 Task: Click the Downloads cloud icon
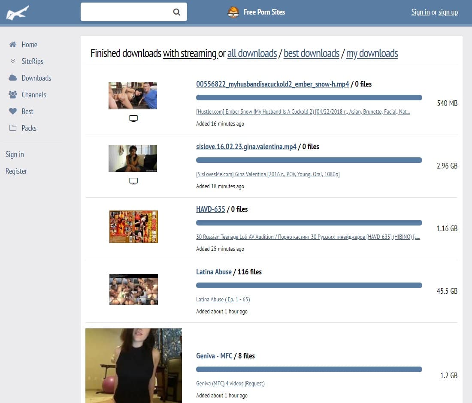(x=13, y=78)
